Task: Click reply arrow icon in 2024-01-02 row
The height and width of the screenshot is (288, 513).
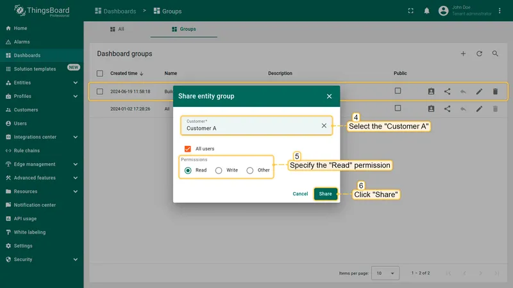Action: click(463, 109)
